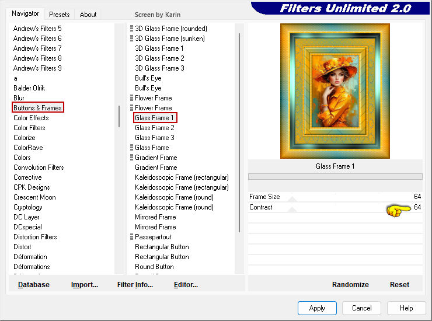Select the Crescent Moon category
The height and width of the screenshot is (321, 432).
34,197
